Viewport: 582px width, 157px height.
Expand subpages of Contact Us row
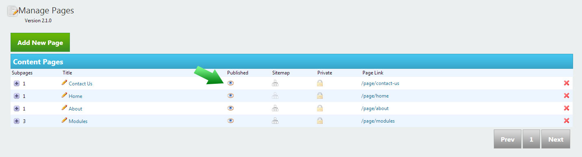[x=17, y=84]
